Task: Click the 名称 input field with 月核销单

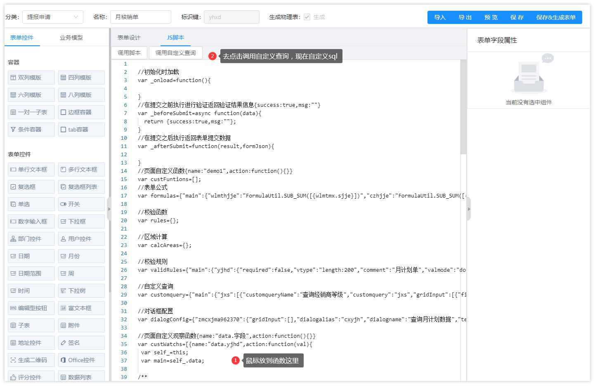Action: coord(141,17)
